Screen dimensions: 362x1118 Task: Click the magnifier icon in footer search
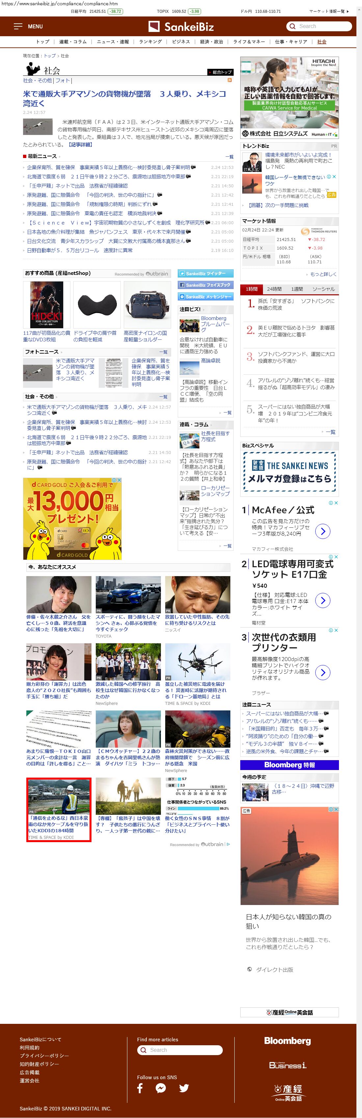click(143, 1050)
